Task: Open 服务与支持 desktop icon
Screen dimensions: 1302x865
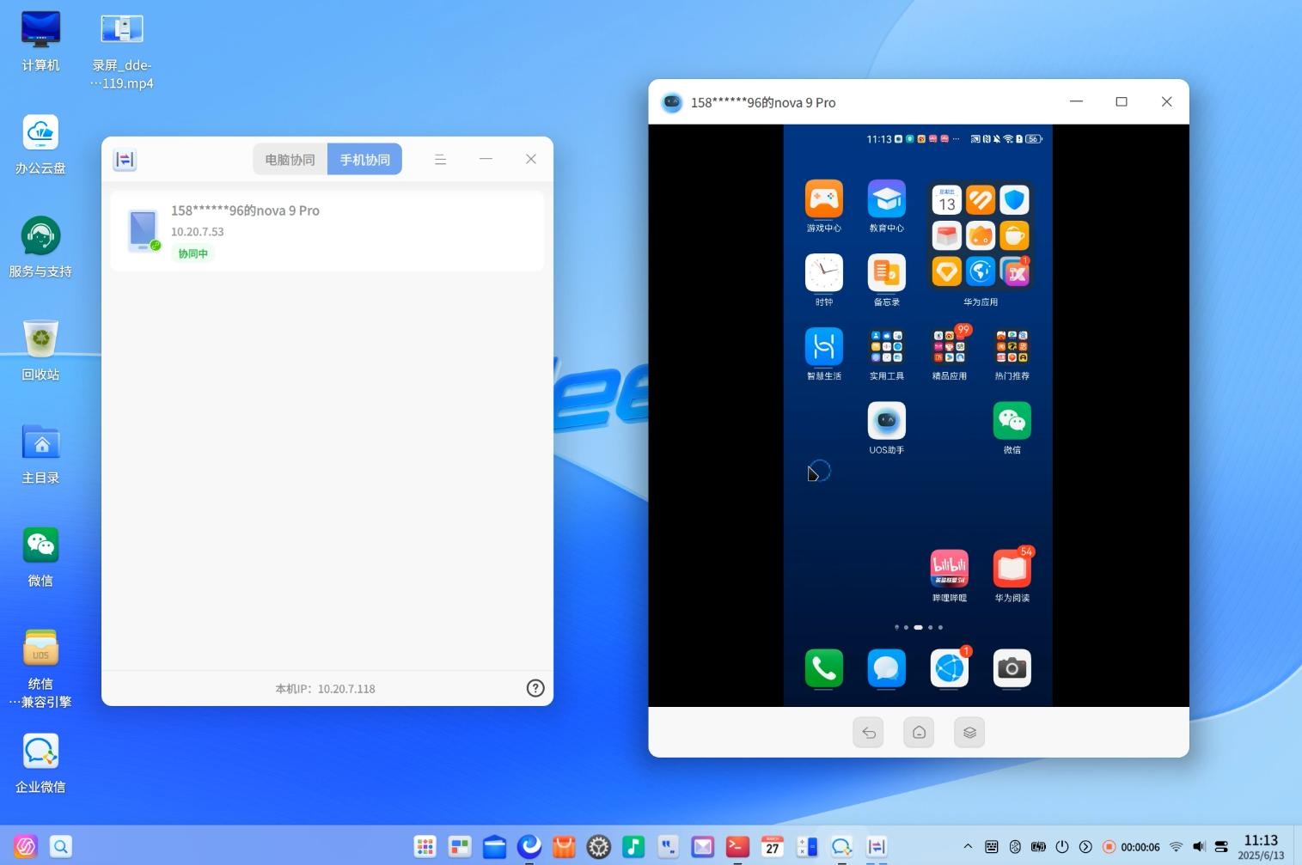Action: tap(40, 247)
